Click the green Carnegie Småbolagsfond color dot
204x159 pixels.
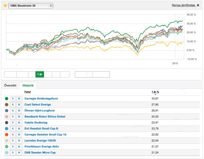click(x=7, y=99)
